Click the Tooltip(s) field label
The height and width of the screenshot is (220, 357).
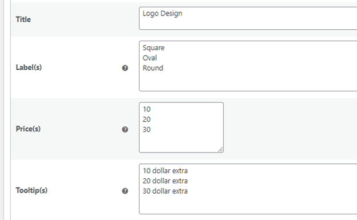pyautogui.click(x=31, y=190)
